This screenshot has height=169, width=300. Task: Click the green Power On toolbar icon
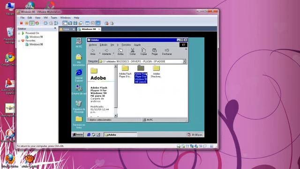coord(32,23)
